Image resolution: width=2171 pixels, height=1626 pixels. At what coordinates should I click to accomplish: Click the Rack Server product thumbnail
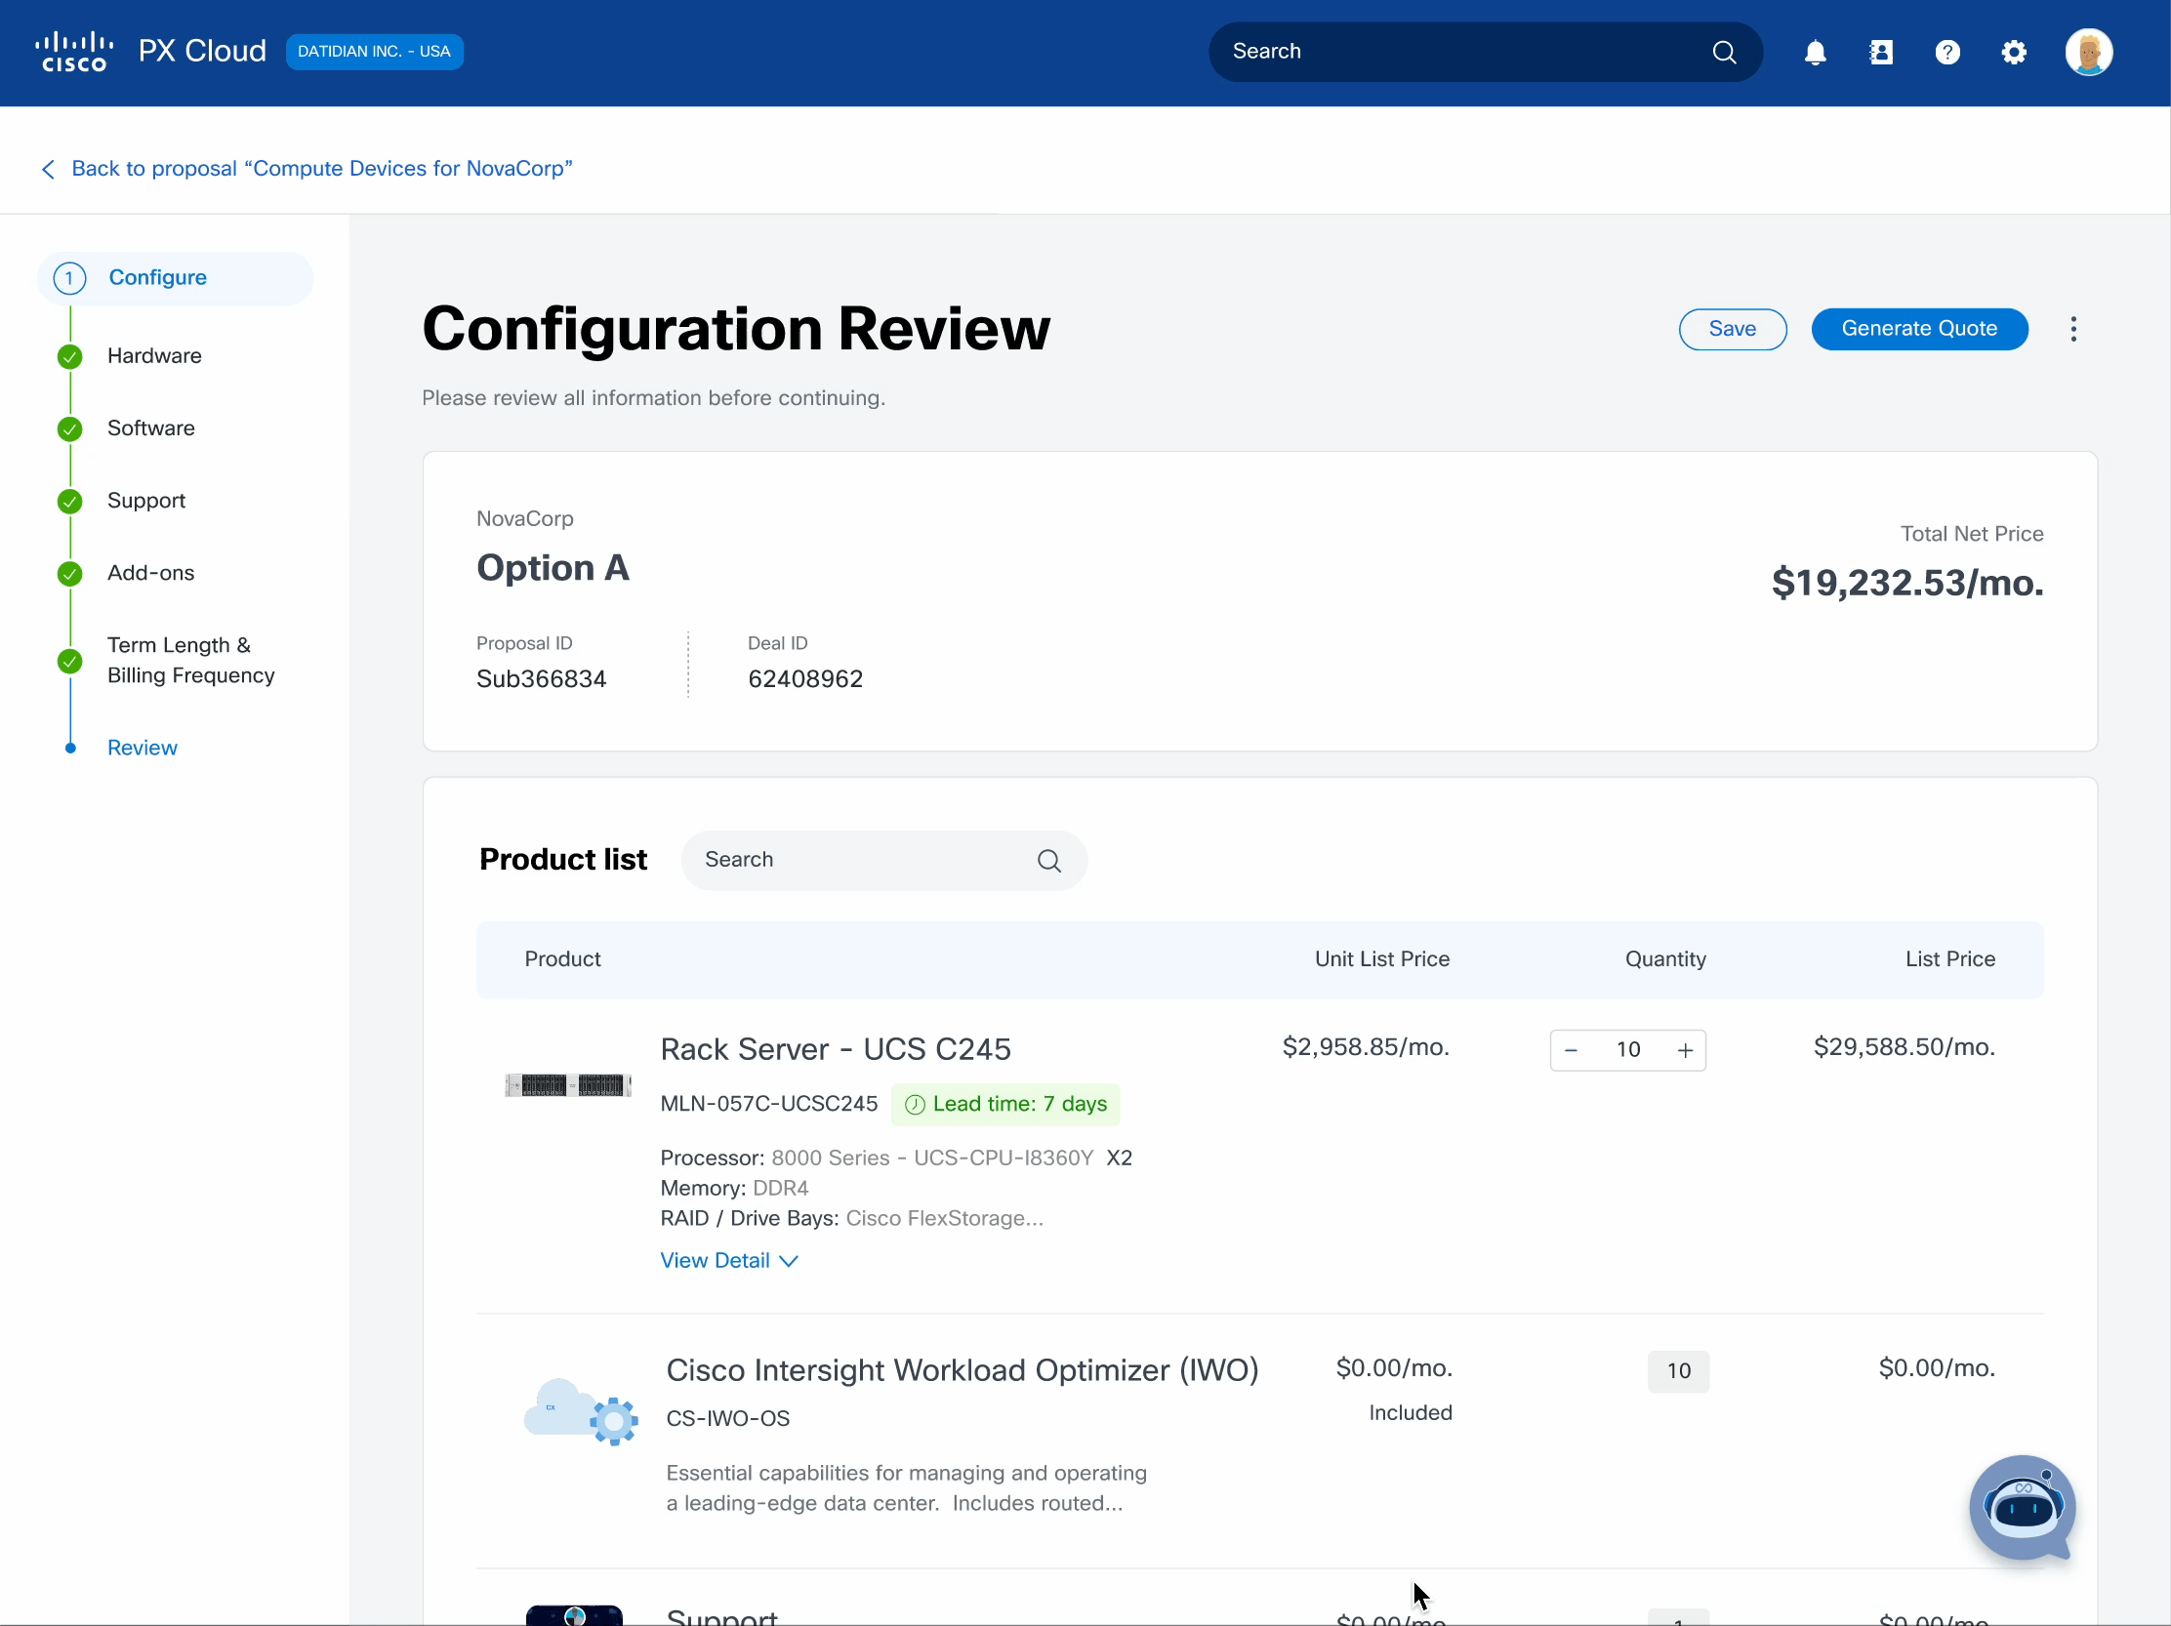(567, 1085)
